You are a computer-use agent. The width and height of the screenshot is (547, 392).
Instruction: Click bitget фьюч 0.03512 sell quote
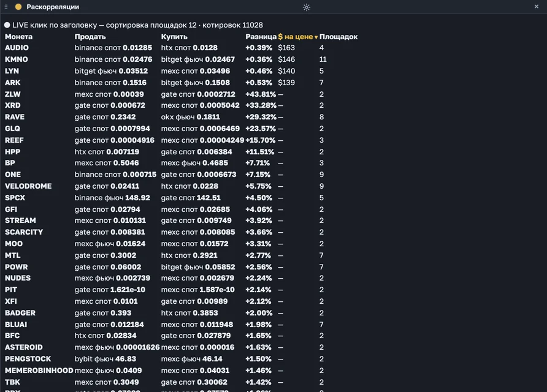click(x=111, y=71)
